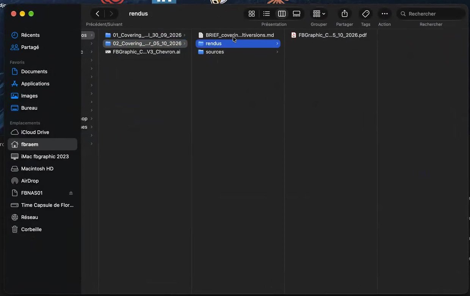Select the BRIEF_coverin...ltiversions.md file
Screen dimensions: 470x296
click(238, 35)
